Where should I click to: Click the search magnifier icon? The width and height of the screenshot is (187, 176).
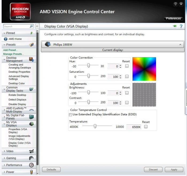tap(31, 26)
